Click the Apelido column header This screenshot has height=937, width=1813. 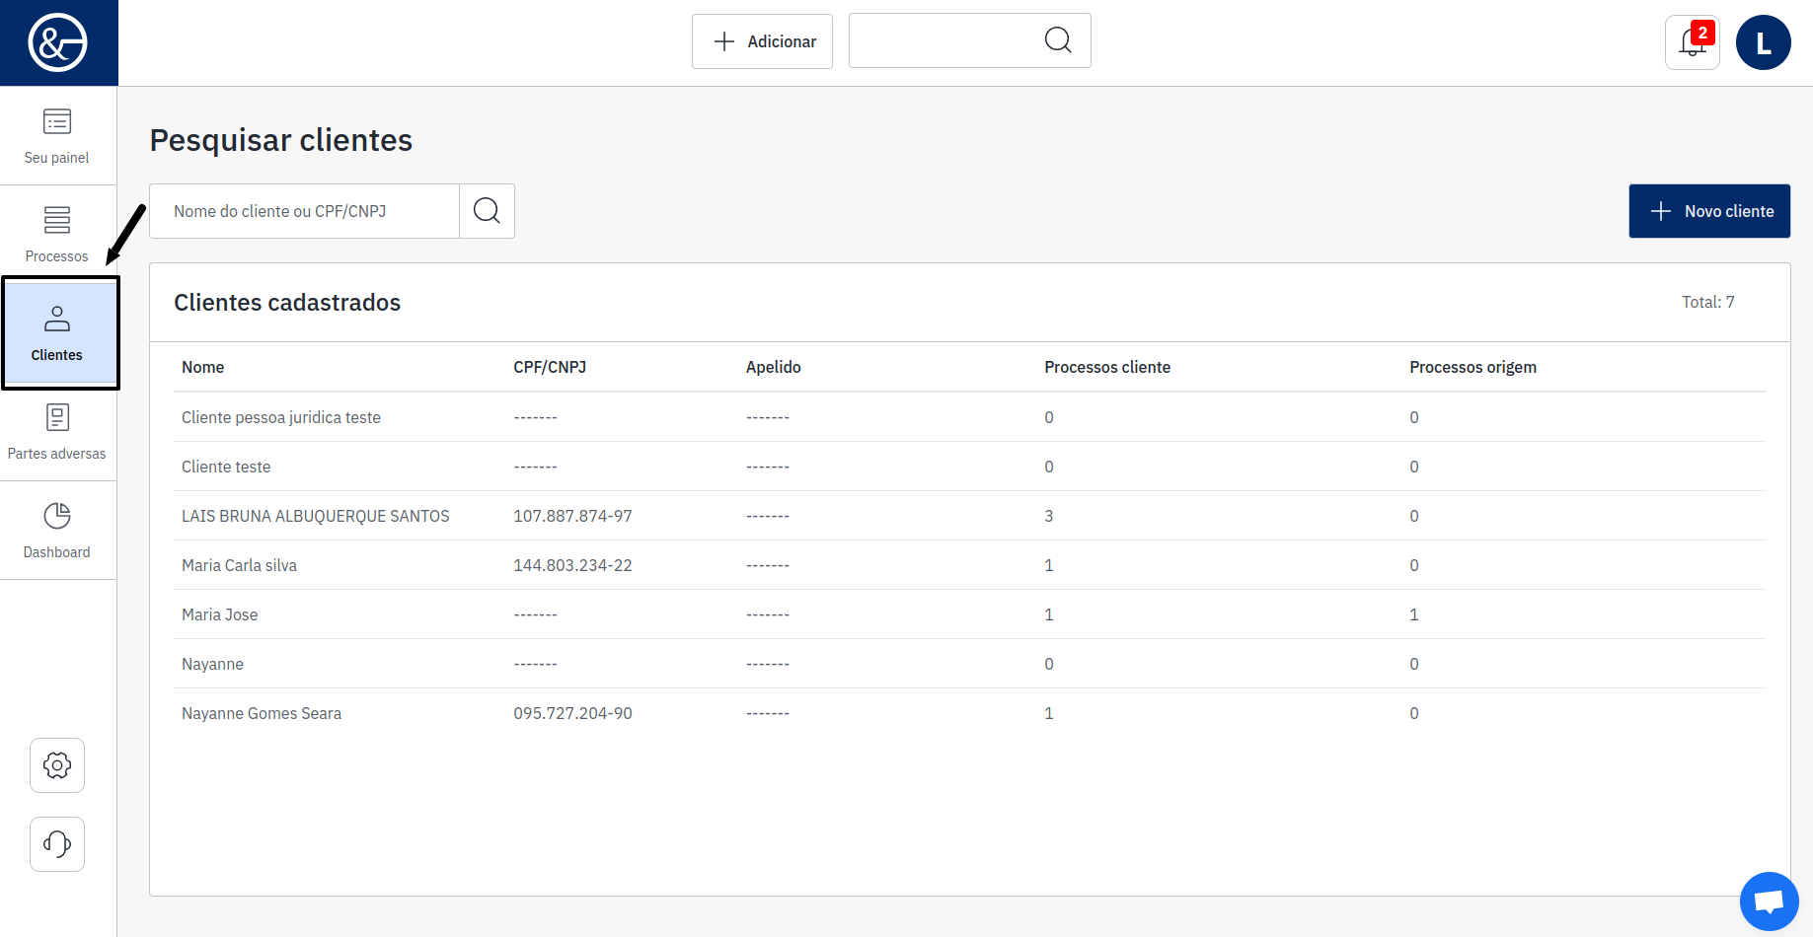tap(774, 367)
